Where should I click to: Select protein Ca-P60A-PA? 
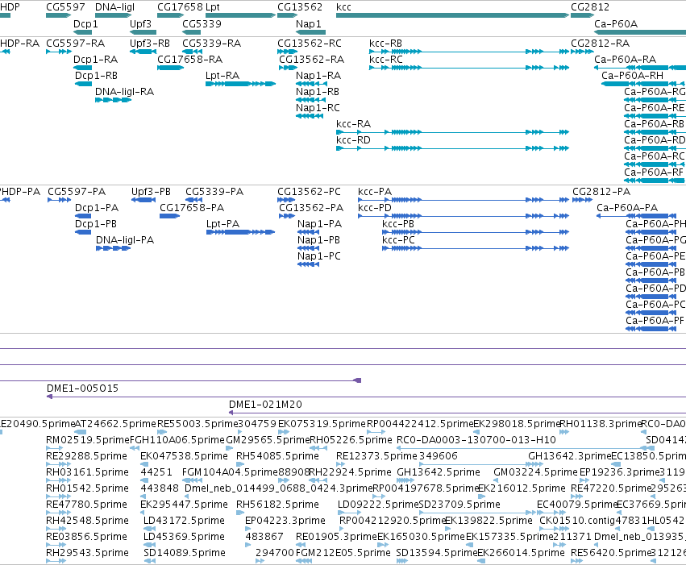(627, 208)
